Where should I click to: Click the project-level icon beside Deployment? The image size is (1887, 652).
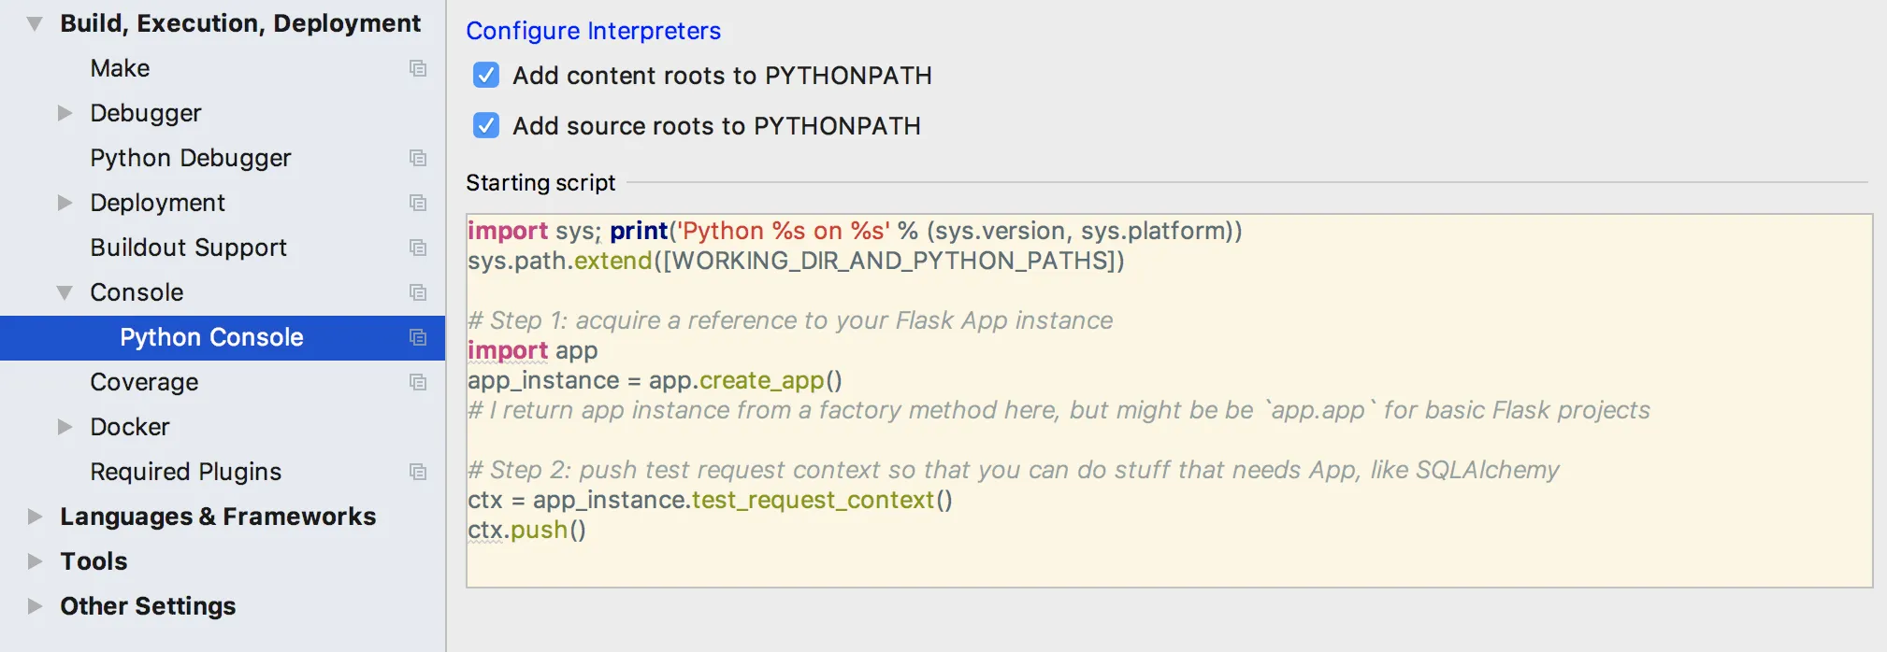(418, 203)
